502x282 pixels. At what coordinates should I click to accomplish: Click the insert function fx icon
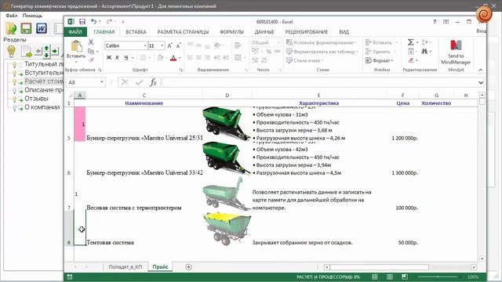153,82
